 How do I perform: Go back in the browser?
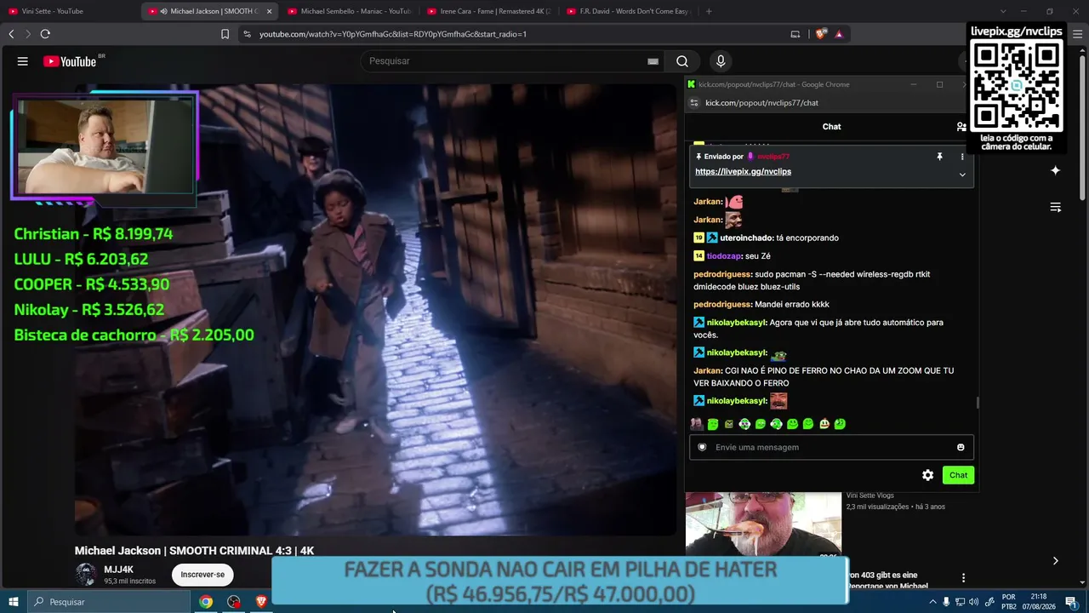pyautogui.click(x=11, y=34)
